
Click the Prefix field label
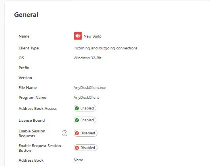coord(24,68)
